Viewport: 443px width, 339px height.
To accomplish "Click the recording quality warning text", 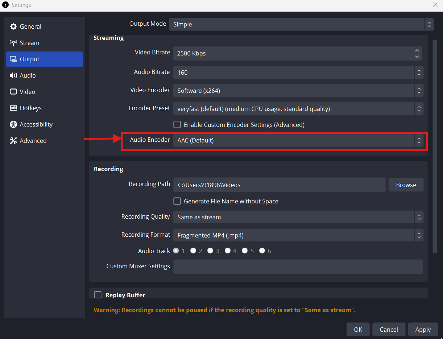I will (224, 310).
